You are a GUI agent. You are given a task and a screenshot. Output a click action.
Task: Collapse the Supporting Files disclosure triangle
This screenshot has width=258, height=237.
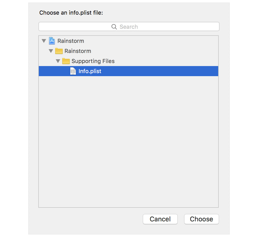58,61
